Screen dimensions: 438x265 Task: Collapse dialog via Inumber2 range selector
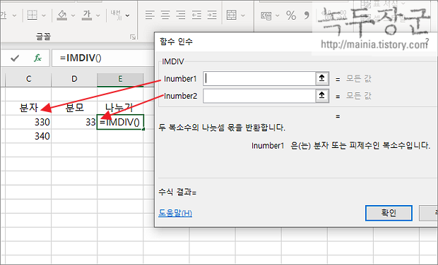tap(322, 96)
